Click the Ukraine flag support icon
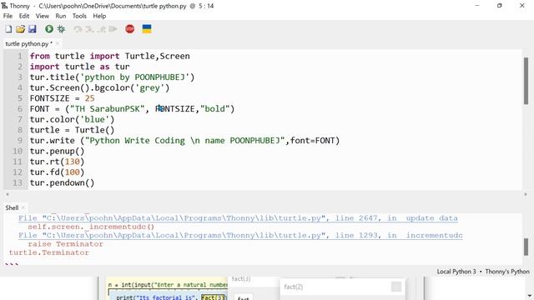The height and width of the screenshot is (300, 534). (147, 29)
